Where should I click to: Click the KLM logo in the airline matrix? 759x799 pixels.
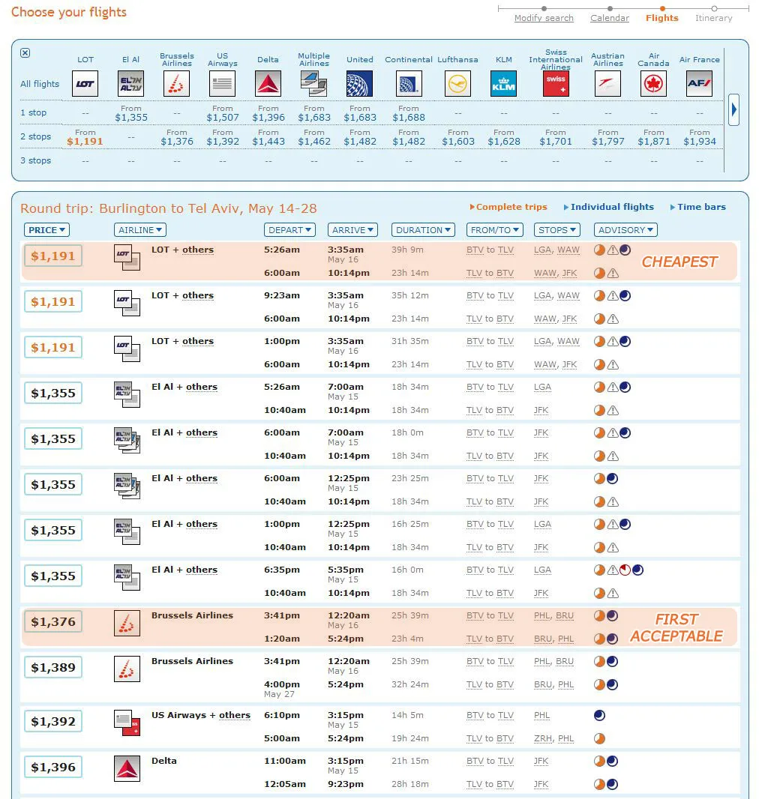(x=503, y=83)
